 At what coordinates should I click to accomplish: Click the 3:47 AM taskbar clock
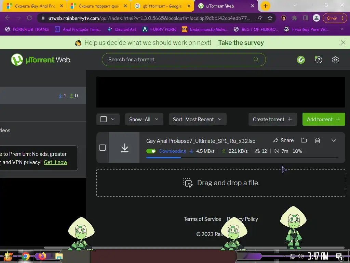[318, 256]
